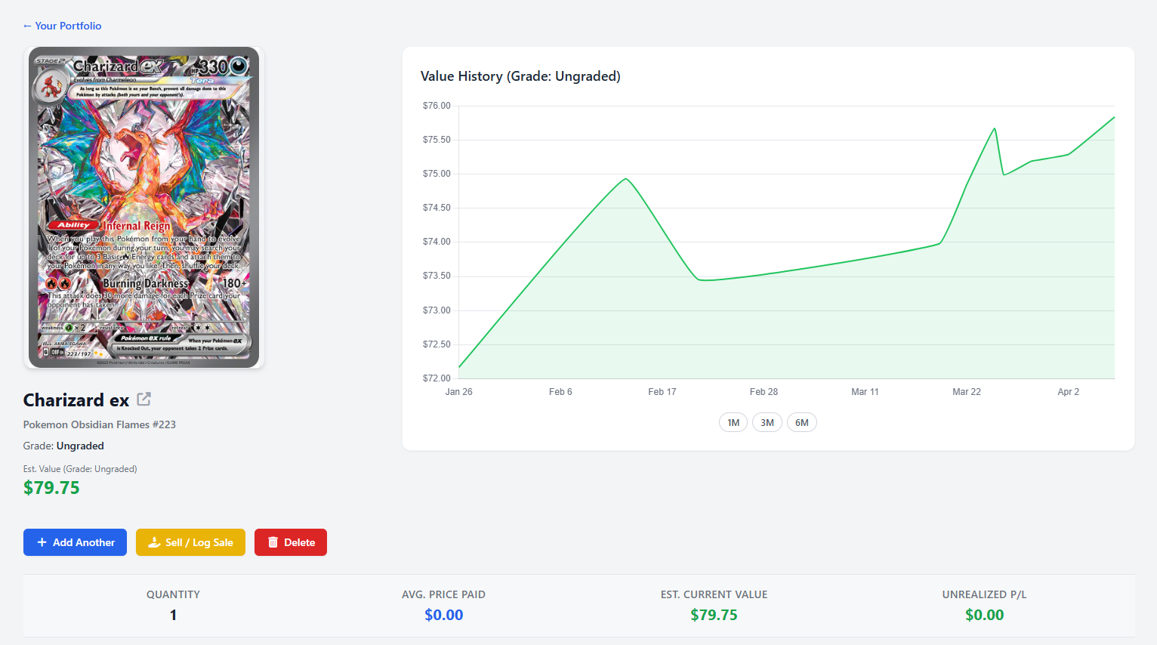The width and height of the screenshot is (1157, 645).
Task: Open the external link icon beside Charizard ex
Action: click(144, 399)
